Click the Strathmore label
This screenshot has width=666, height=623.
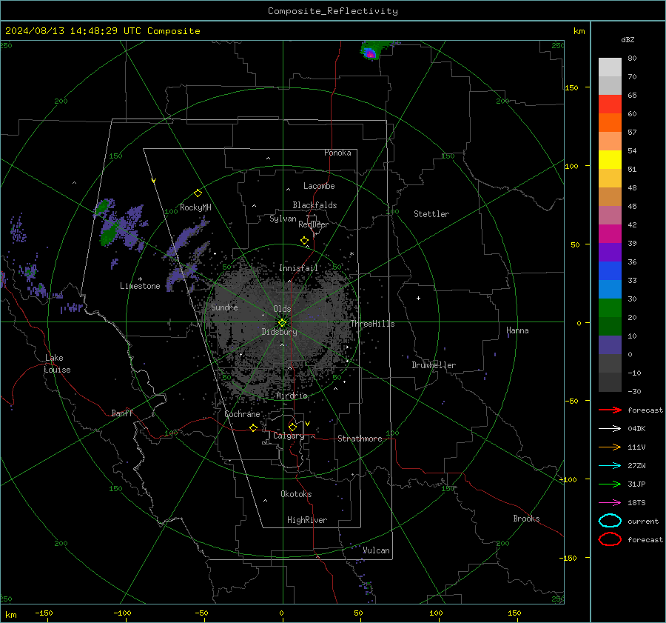pos(360,439)
